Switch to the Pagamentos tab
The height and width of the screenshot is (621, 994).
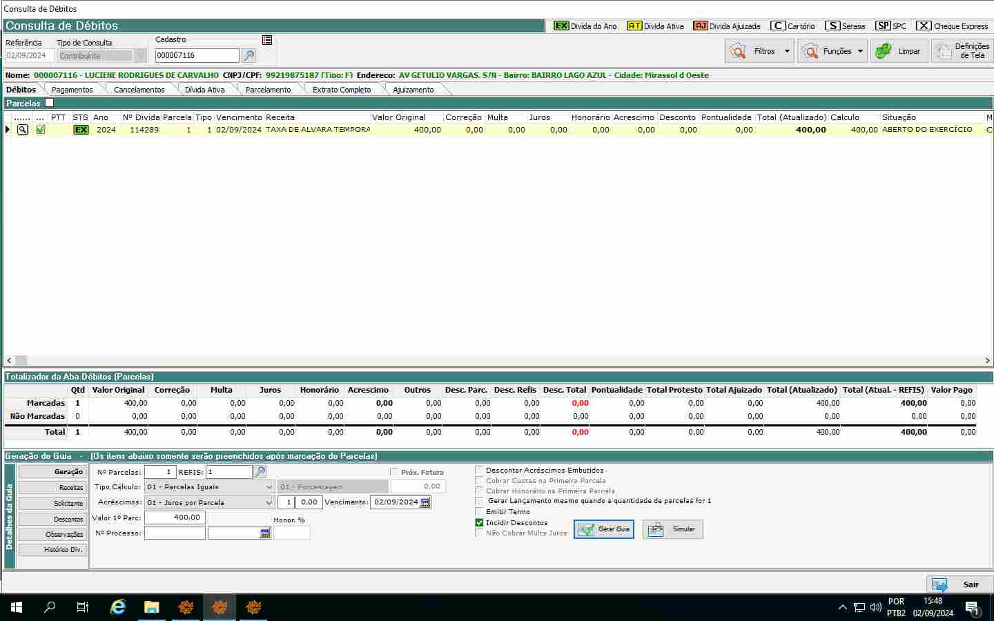[72, 90]
